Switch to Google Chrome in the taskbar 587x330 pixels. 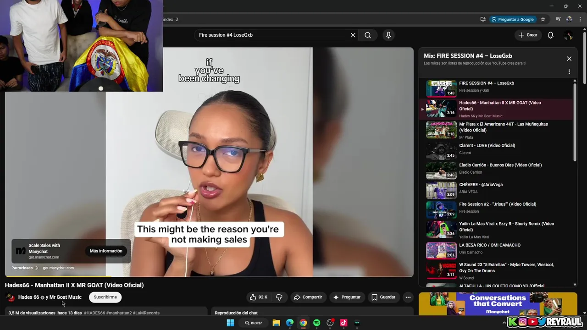pyautogui.click(x=303, y=323)
